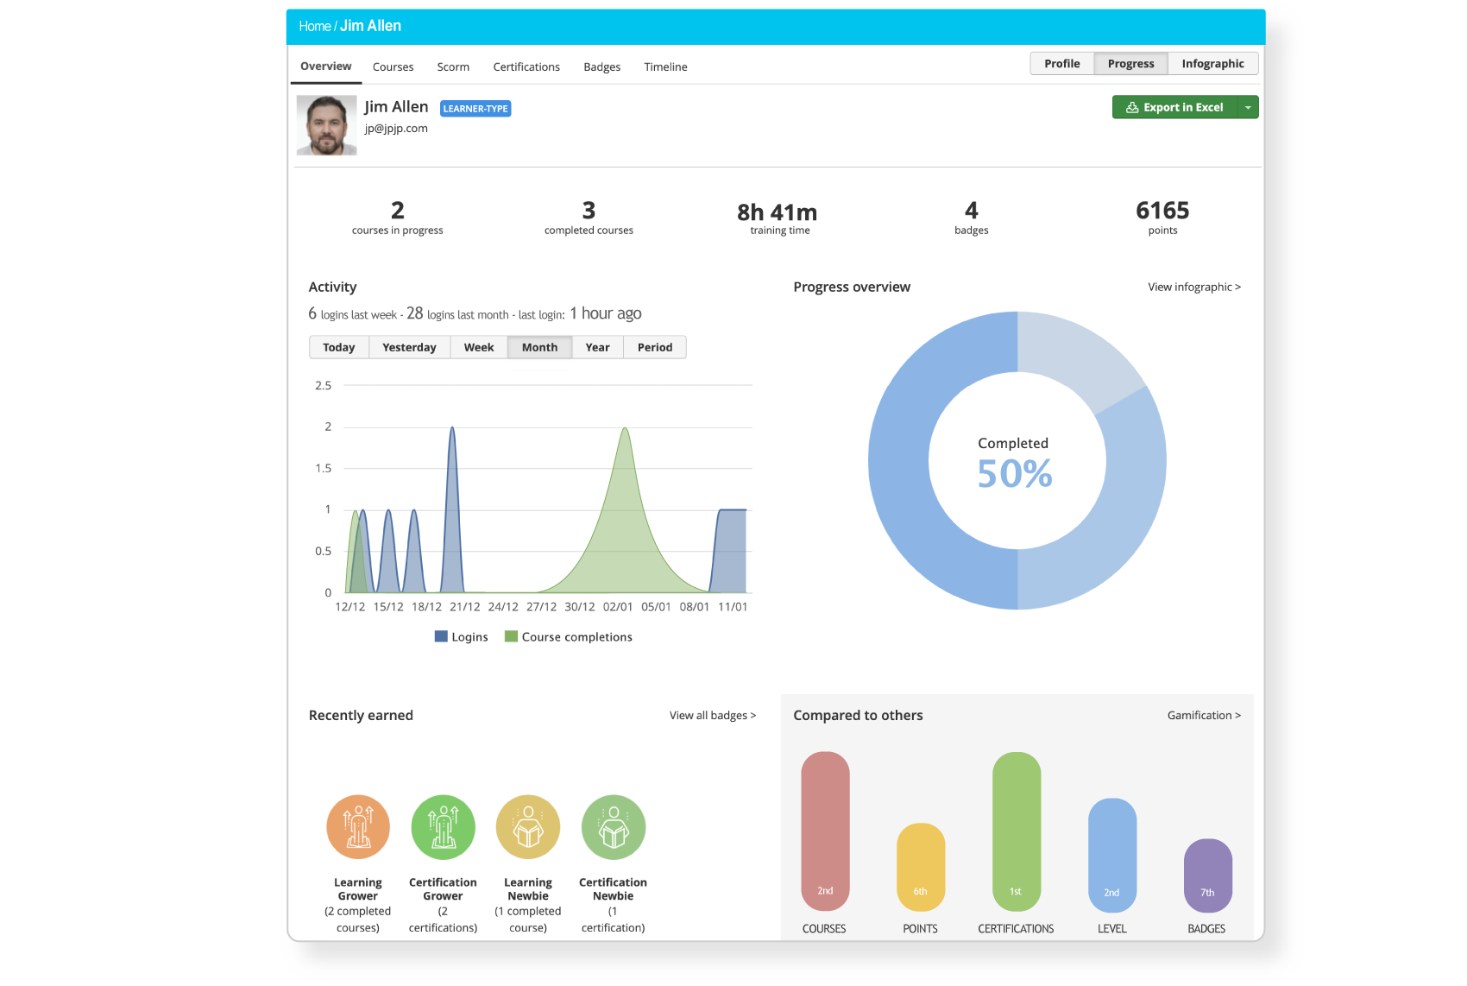Open View all badges link

tap(712, 716)
